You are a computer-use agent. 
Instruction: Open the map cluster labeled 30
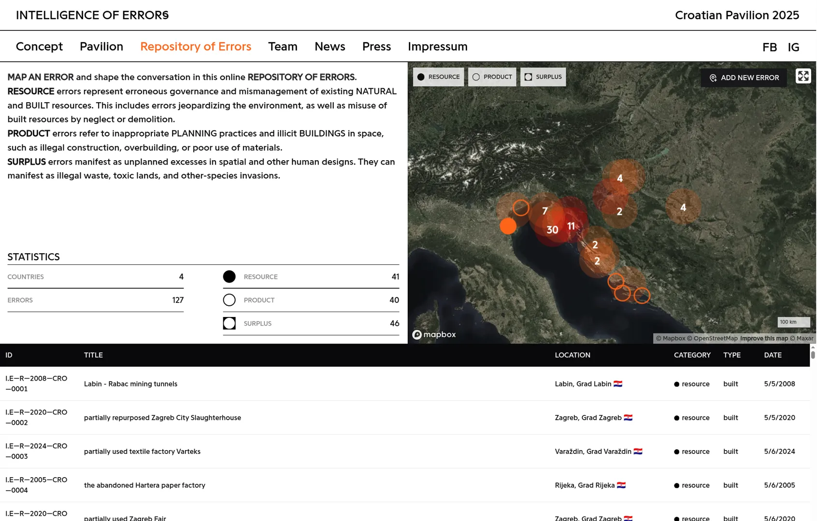(552, 230)
